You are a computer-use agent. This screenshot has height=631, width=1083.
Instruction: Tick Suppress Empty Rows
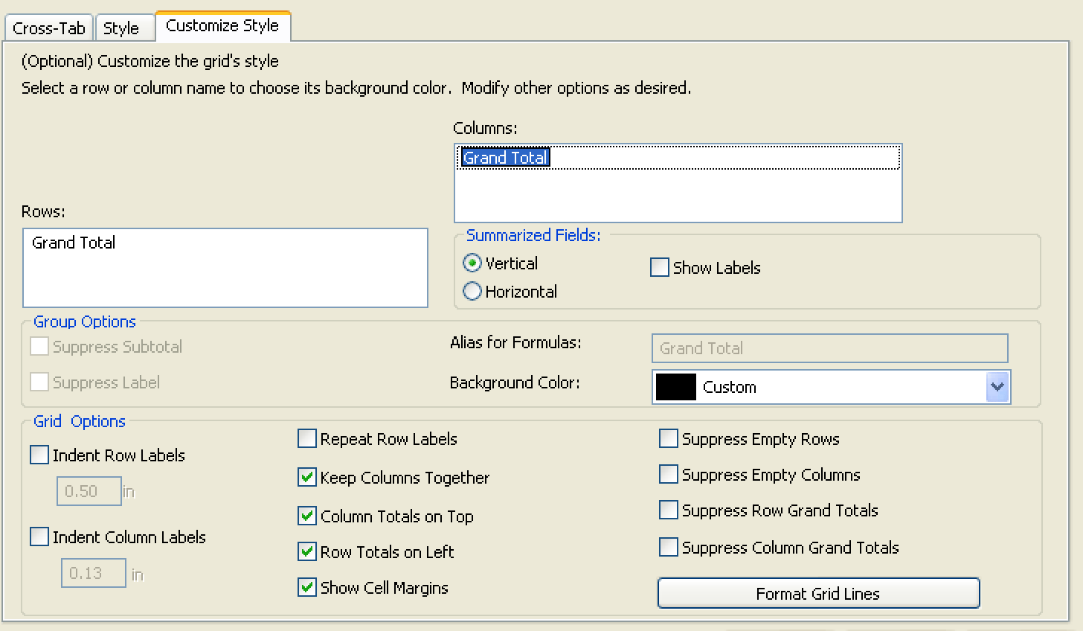tap(669, 439)
